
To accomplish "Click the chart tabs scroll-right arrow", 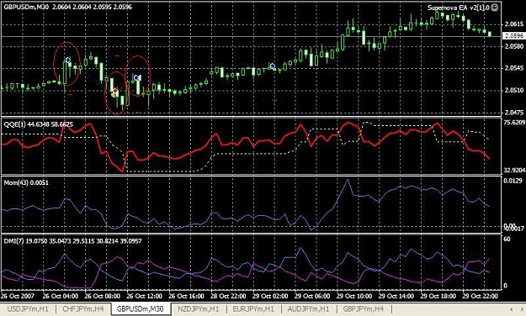I will 521,309.
